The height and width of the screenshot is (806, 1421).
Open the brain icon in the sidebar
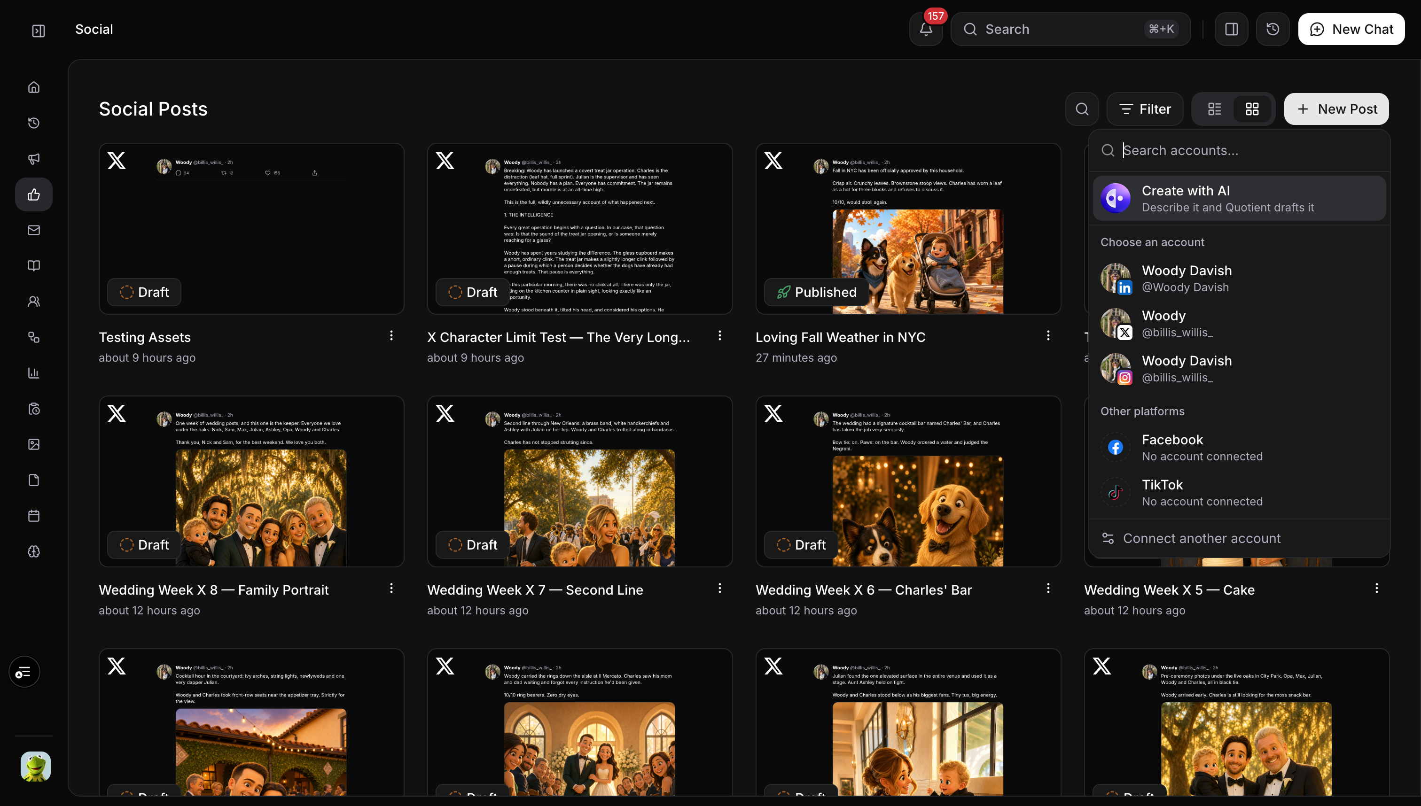(x=34, y=551)
